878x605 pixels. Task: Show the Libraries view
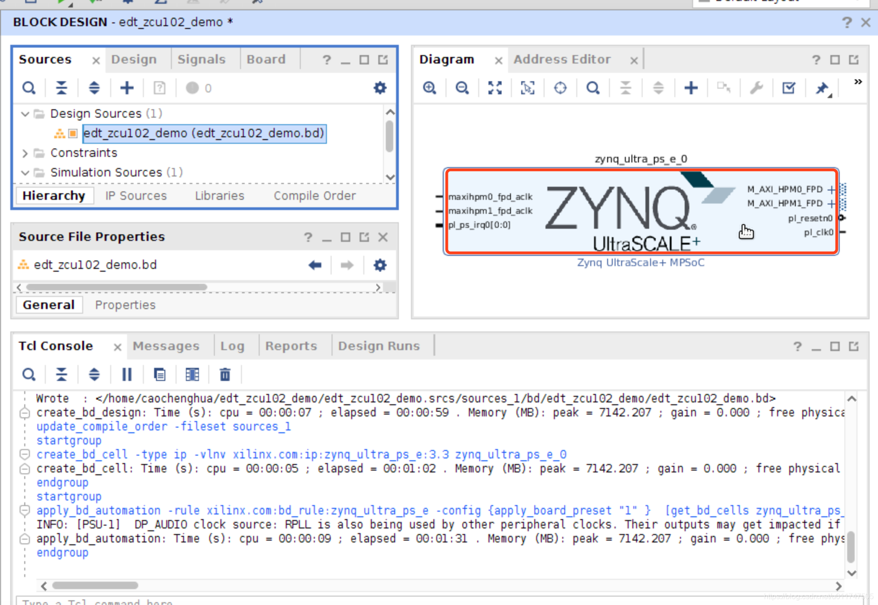tap(219, 196)
